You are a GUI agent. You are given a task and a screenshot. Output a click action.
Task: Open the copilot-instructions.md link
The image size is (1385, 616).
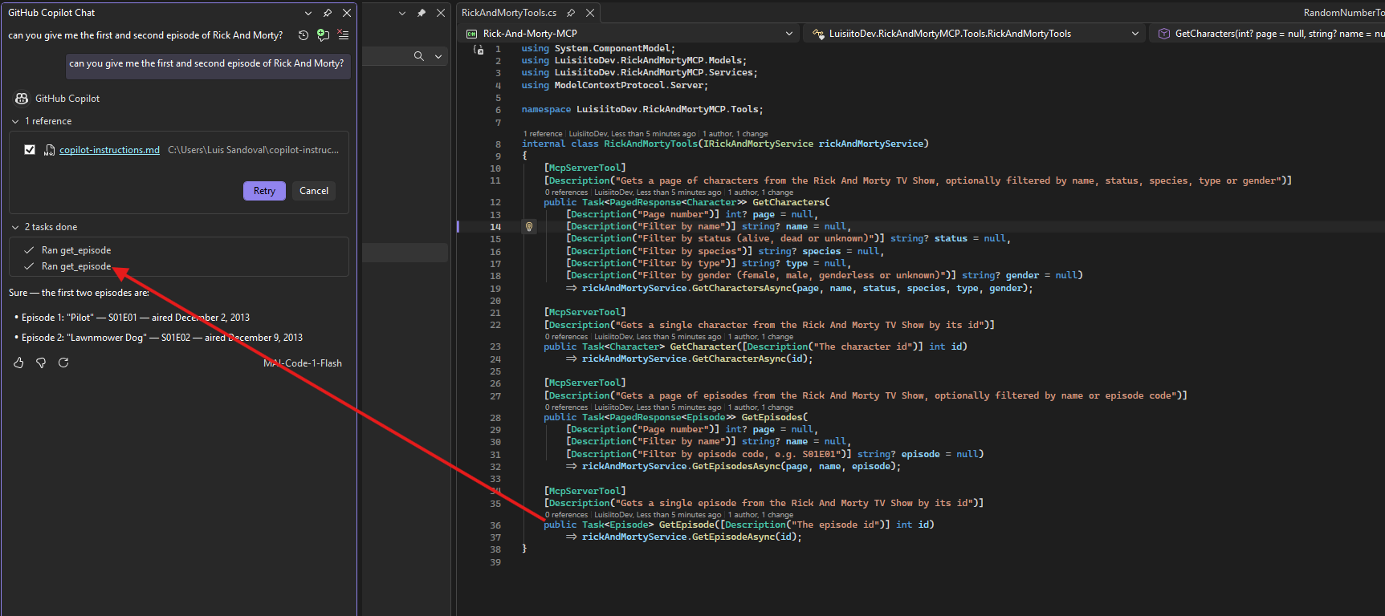[x=109, y=150]
